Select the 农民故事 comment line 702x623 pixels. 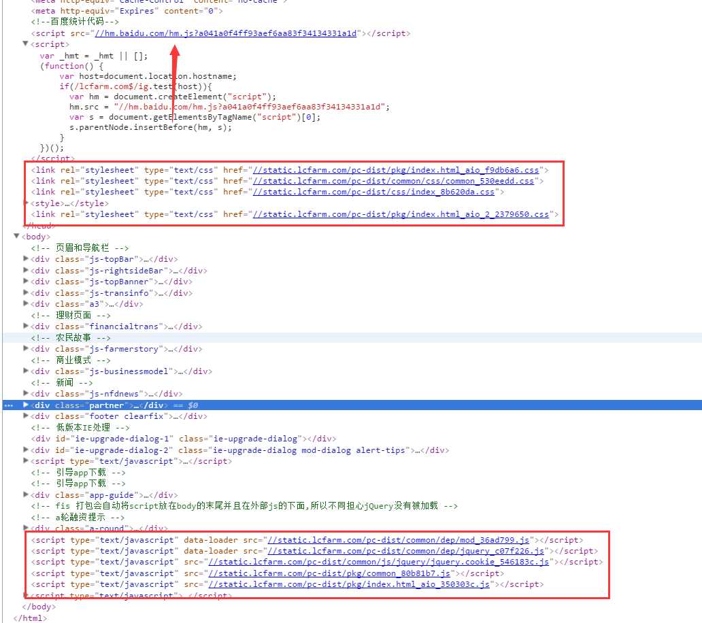[71, 338]
